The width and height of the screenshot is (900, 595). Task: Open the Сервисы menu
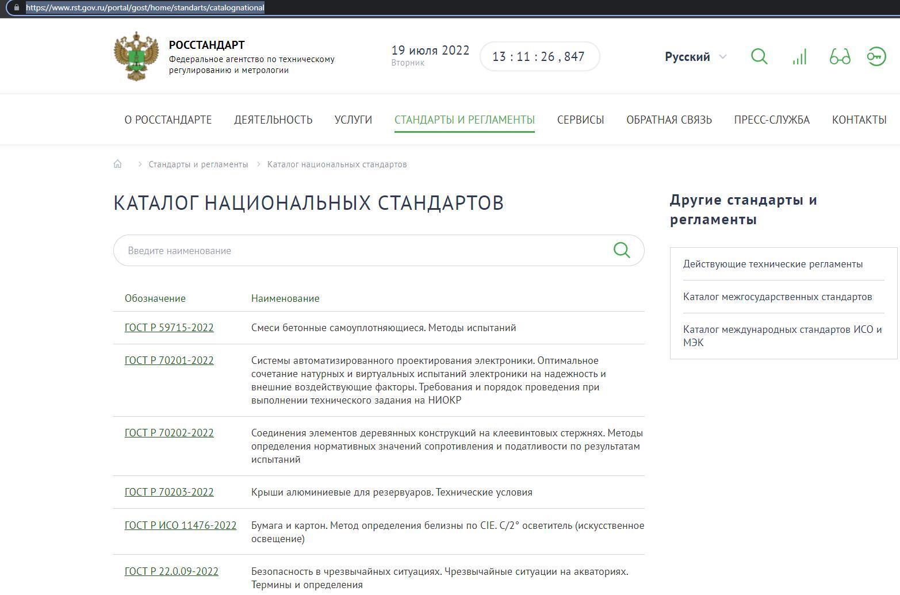580,120
